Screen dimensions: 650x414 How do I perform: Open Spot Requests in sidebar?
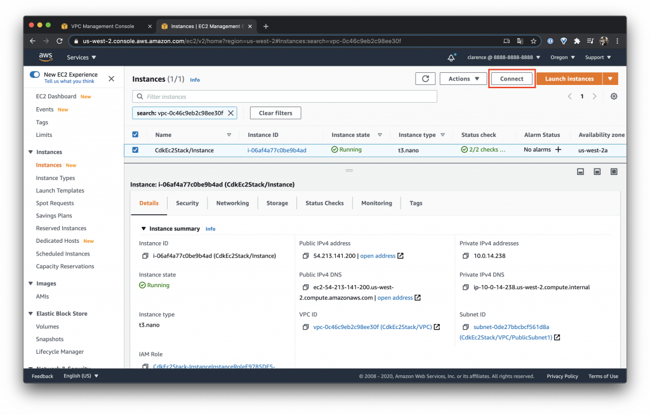pyautogui.click(x=55, y=204)
